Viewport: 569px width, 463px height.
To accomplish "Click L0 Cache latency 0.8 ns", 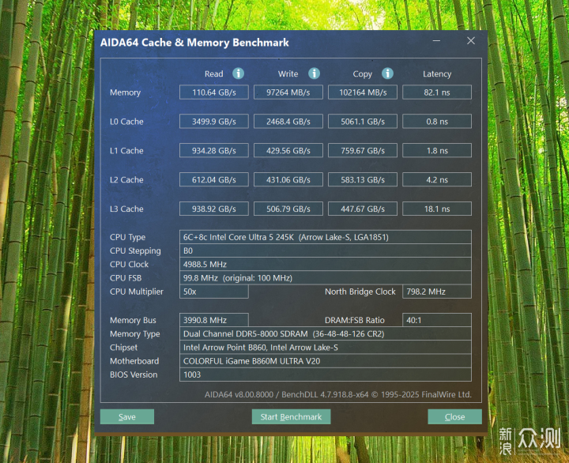I will coord(437,121).
